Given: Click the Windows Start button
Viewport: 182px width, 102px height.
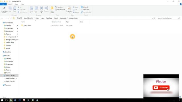Looking at the screenshot, I should [2, 100].
